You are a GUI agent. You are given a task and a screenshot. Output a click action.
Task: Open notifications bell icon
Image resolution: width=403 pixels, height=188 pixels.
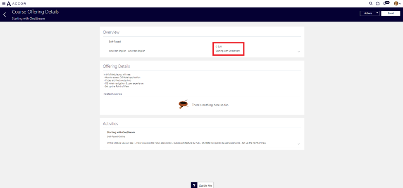click(x=386, y=3)
